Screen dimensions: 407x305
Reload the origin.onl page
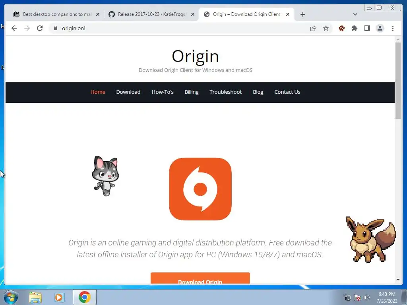pos(40,28)
